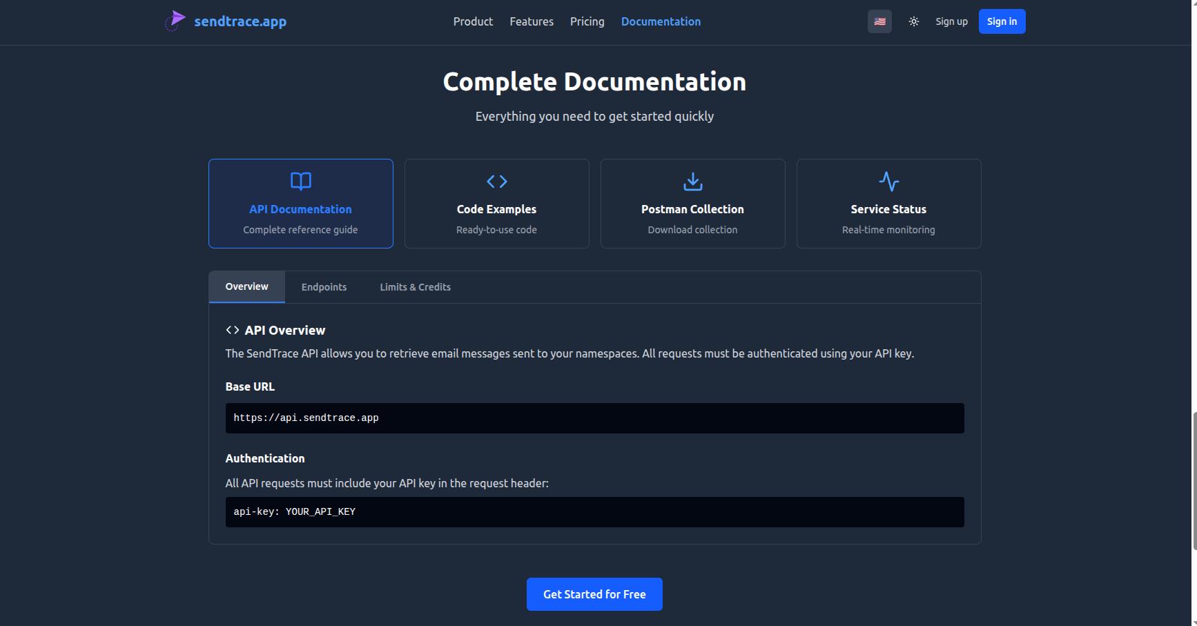Click the Sign up link
Image resolution: width=1197 pixels, height=626 pixels.
(x=951, y=21)
